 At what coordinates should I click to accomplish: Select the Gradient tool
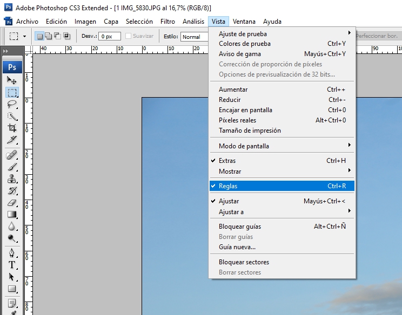click(x=12, y=215)
